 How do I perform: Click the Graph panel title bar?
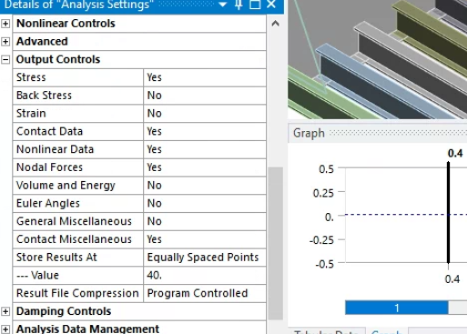pos(378,133)
